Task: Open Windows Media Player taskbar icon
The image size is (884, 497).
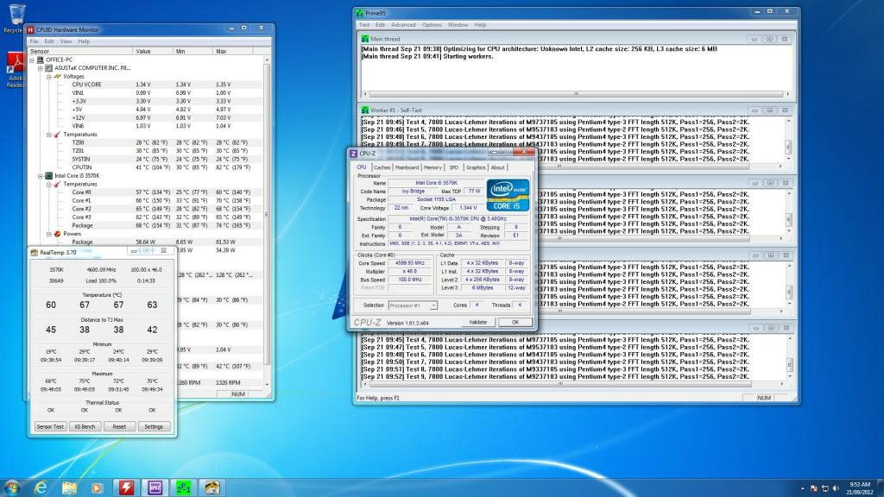Action: [x=97, y=488]
